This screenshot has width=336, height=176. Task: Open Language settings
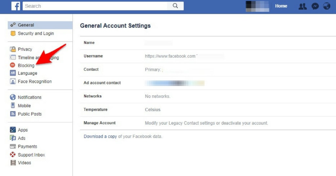(x=28, y=73)
